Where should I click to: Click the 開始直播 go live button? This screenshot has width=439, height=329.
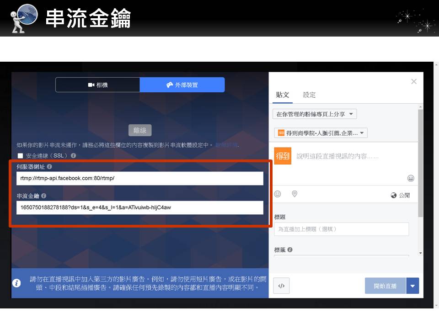385,286
